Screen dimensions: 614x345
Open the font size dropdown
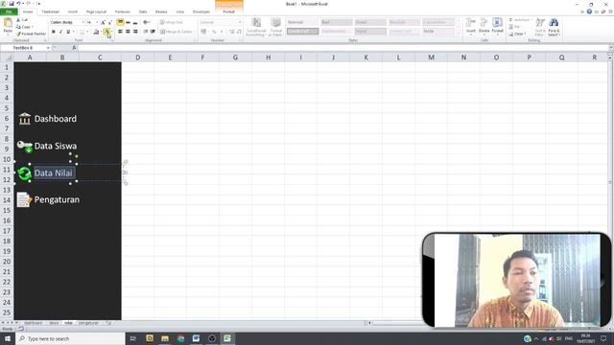coord(97,22)
